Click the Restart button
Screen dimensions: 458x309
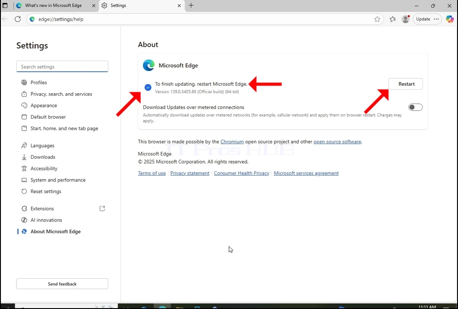[405, 84]
